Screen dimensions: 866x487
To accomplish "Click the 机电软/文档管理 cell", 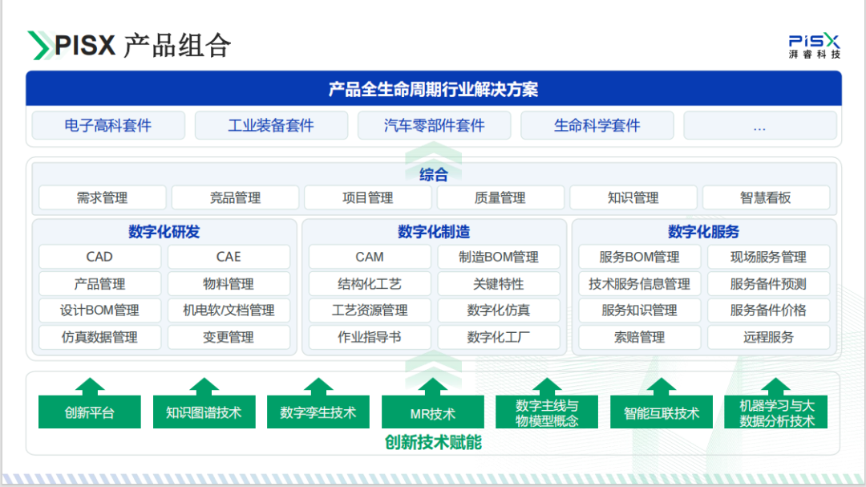I will pos(229,310).
